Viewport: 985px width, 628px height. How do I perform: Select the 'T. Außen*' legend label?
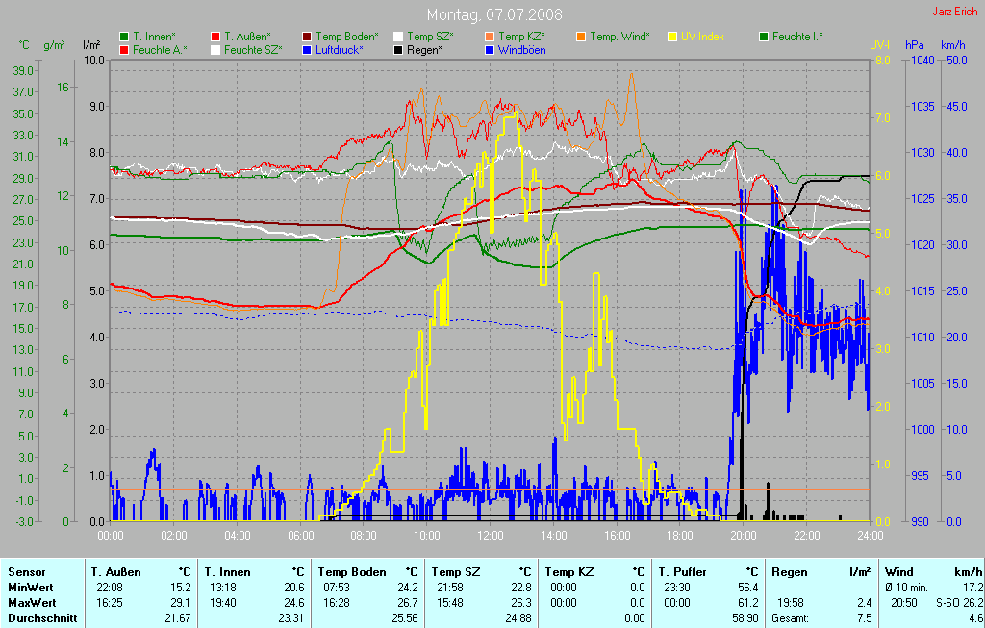(247, 38)
